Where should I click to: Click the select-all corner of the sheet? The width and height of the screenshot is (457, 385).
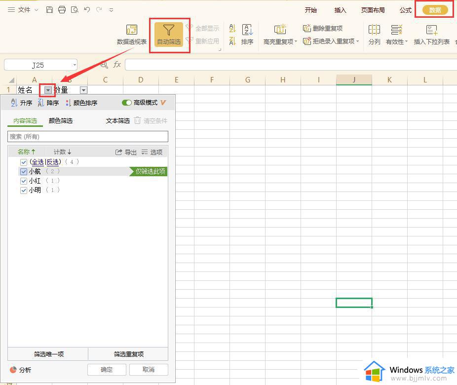coord(11,80)
